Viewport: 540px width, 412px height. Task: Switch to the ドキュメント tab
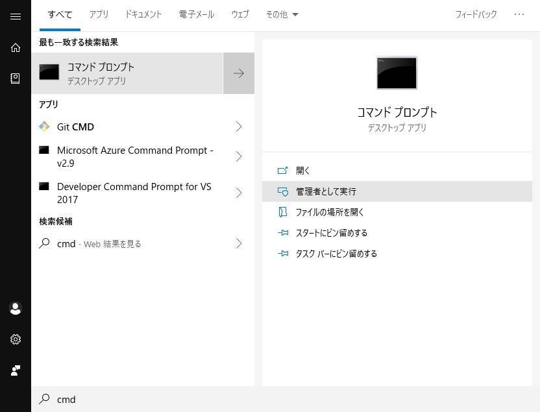143,14
